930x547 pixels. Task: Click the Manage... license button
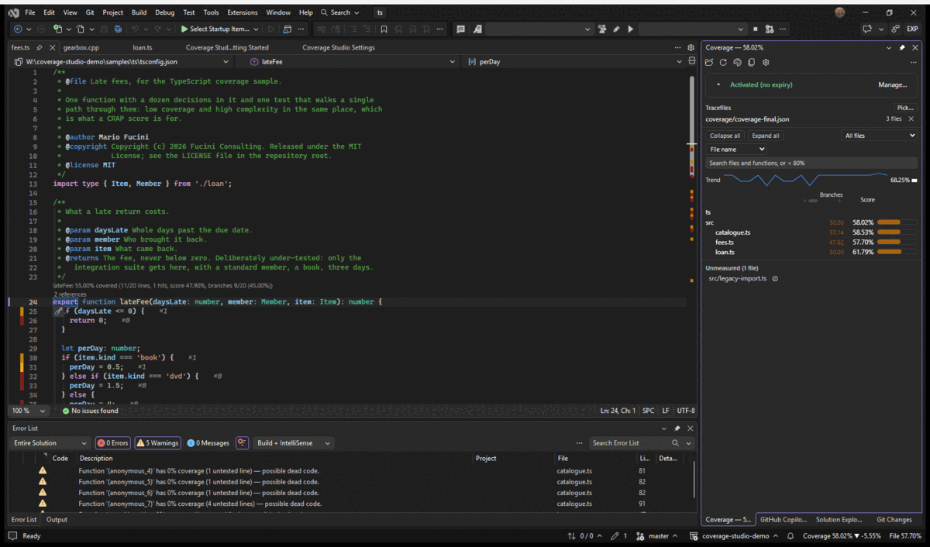click(892, 84)
